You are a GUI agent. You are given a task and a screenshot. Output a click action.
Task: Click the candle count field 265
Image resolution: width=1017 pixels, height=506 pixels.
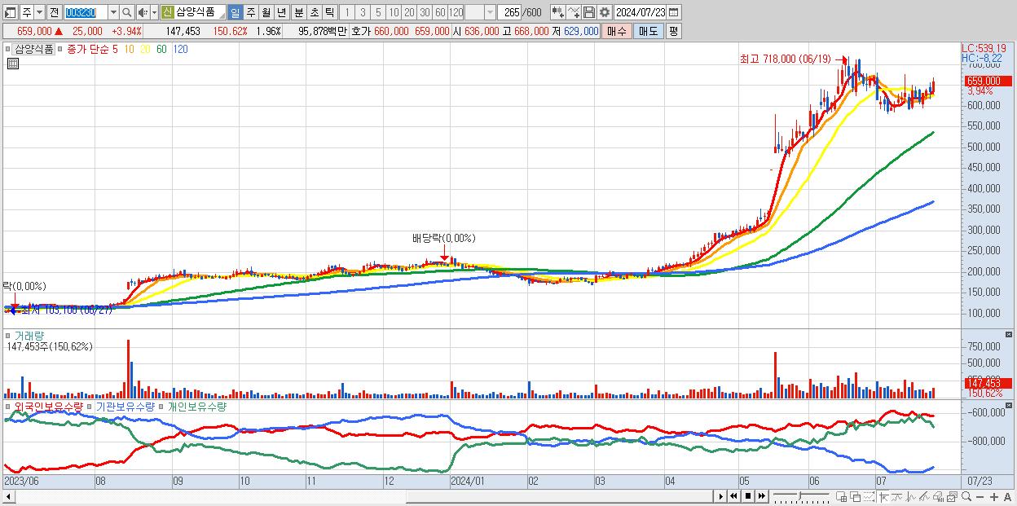[x=511, y=12]
